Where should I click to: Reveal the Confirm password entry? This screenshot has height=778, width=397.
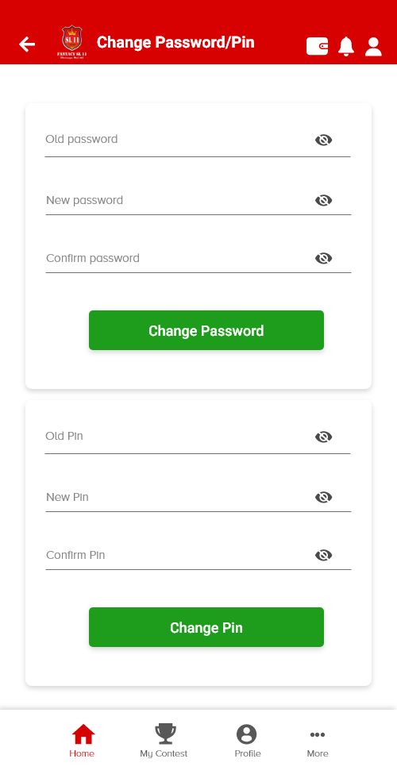324,259
